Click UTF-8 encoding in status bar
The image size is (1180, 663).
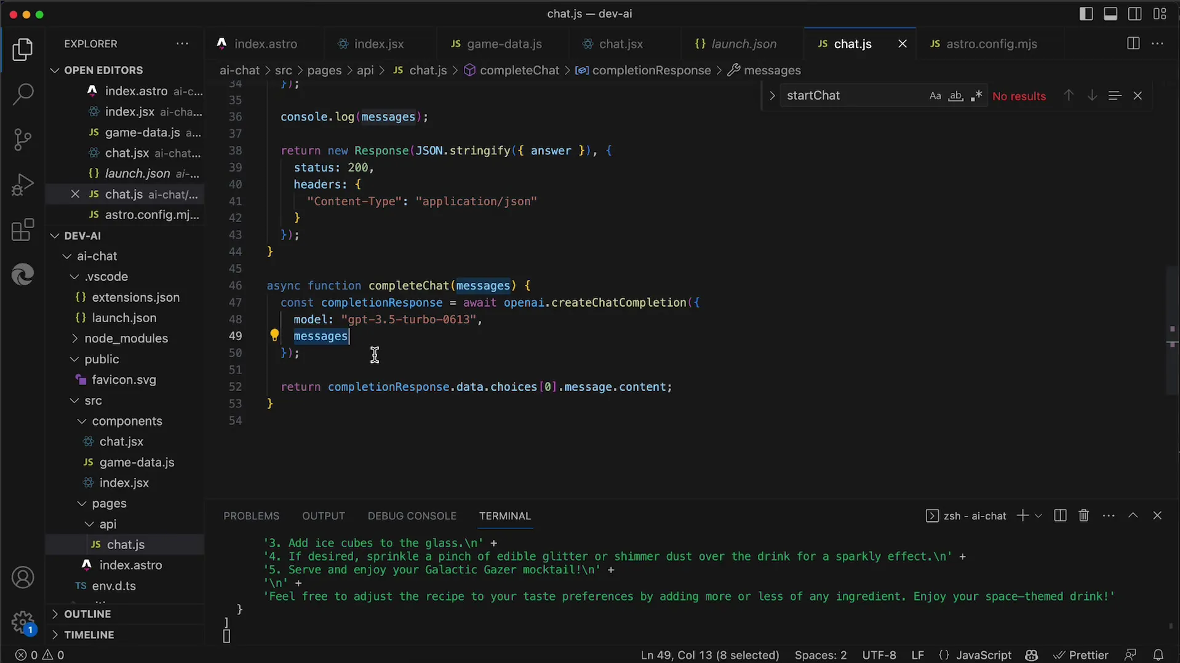coord(879,655)
